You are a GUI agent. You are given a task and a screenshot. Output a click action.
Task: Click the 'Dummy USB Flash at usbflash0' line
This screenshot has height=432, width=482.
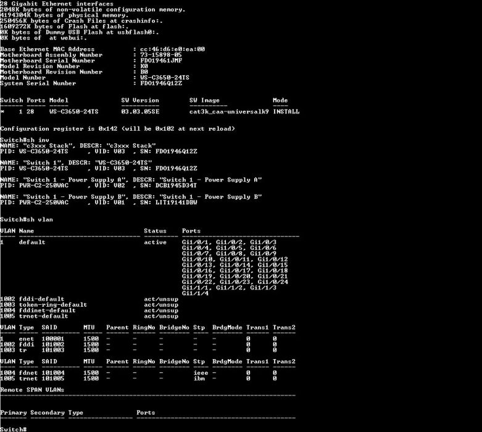pyautogui.click(x=80, y=32)
